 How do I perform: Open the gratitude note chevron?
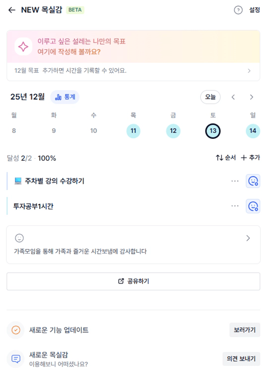pos(248,238)
